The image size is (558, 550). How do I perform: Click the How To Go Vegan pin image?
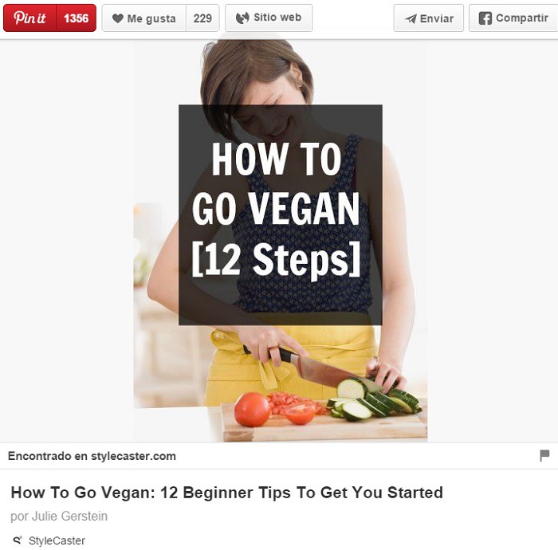(x=281, y=241)
